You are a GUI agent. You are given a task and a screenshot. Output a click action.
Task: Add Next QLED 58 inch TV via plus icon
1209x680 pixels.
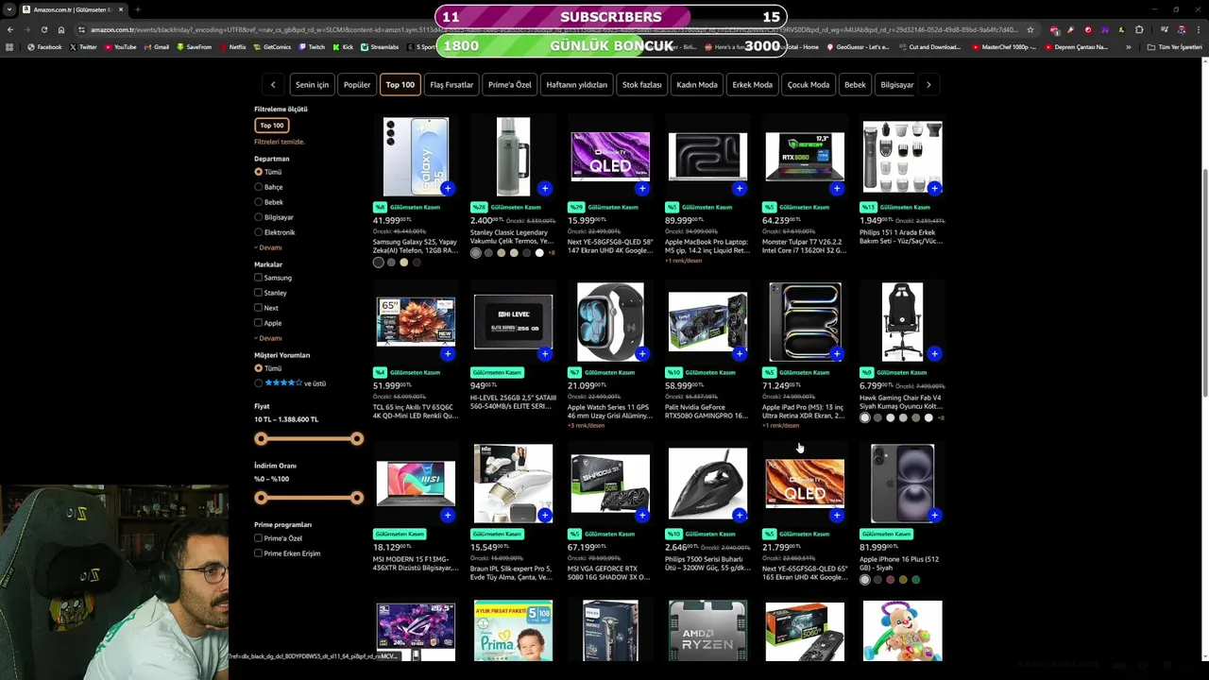coord(642,188)
